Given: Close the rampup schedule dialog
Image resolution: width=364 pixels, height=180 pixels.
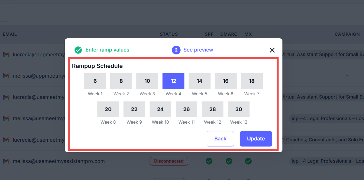Looking at the screenshot, I should tap(272, 50).
